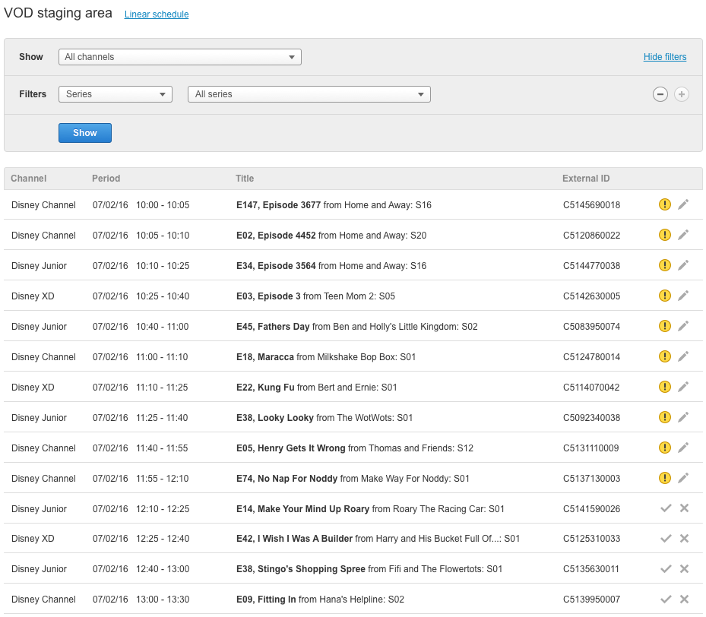Approve Make Your Mind Up Roary with checkmark
The height and width of the screenshot is (617, 706).
coord(666,508)
